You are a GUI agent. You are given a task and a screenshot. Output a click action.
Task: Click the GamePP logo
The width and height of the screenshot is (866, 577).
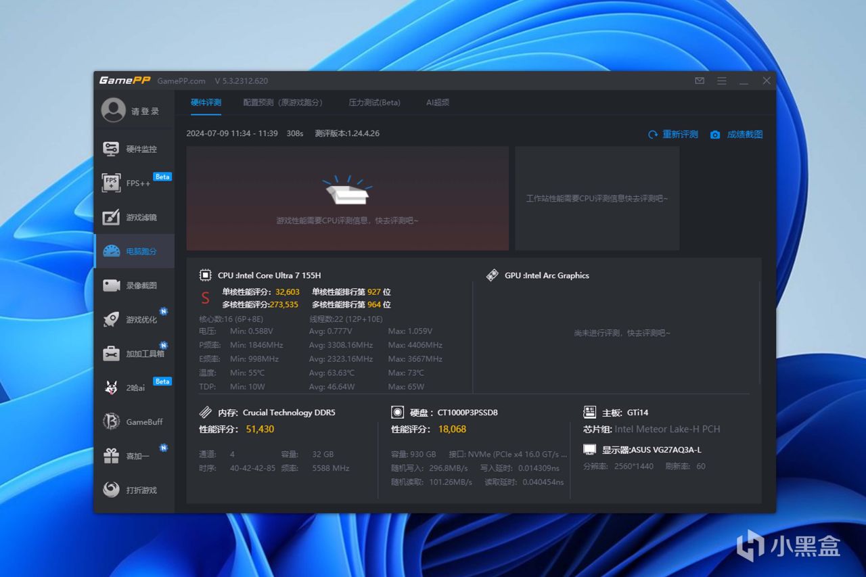tap(124, 80)
